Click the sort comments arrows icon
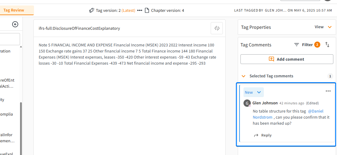The height and width of the screenshot is (155, 337). tap(327, 45)
